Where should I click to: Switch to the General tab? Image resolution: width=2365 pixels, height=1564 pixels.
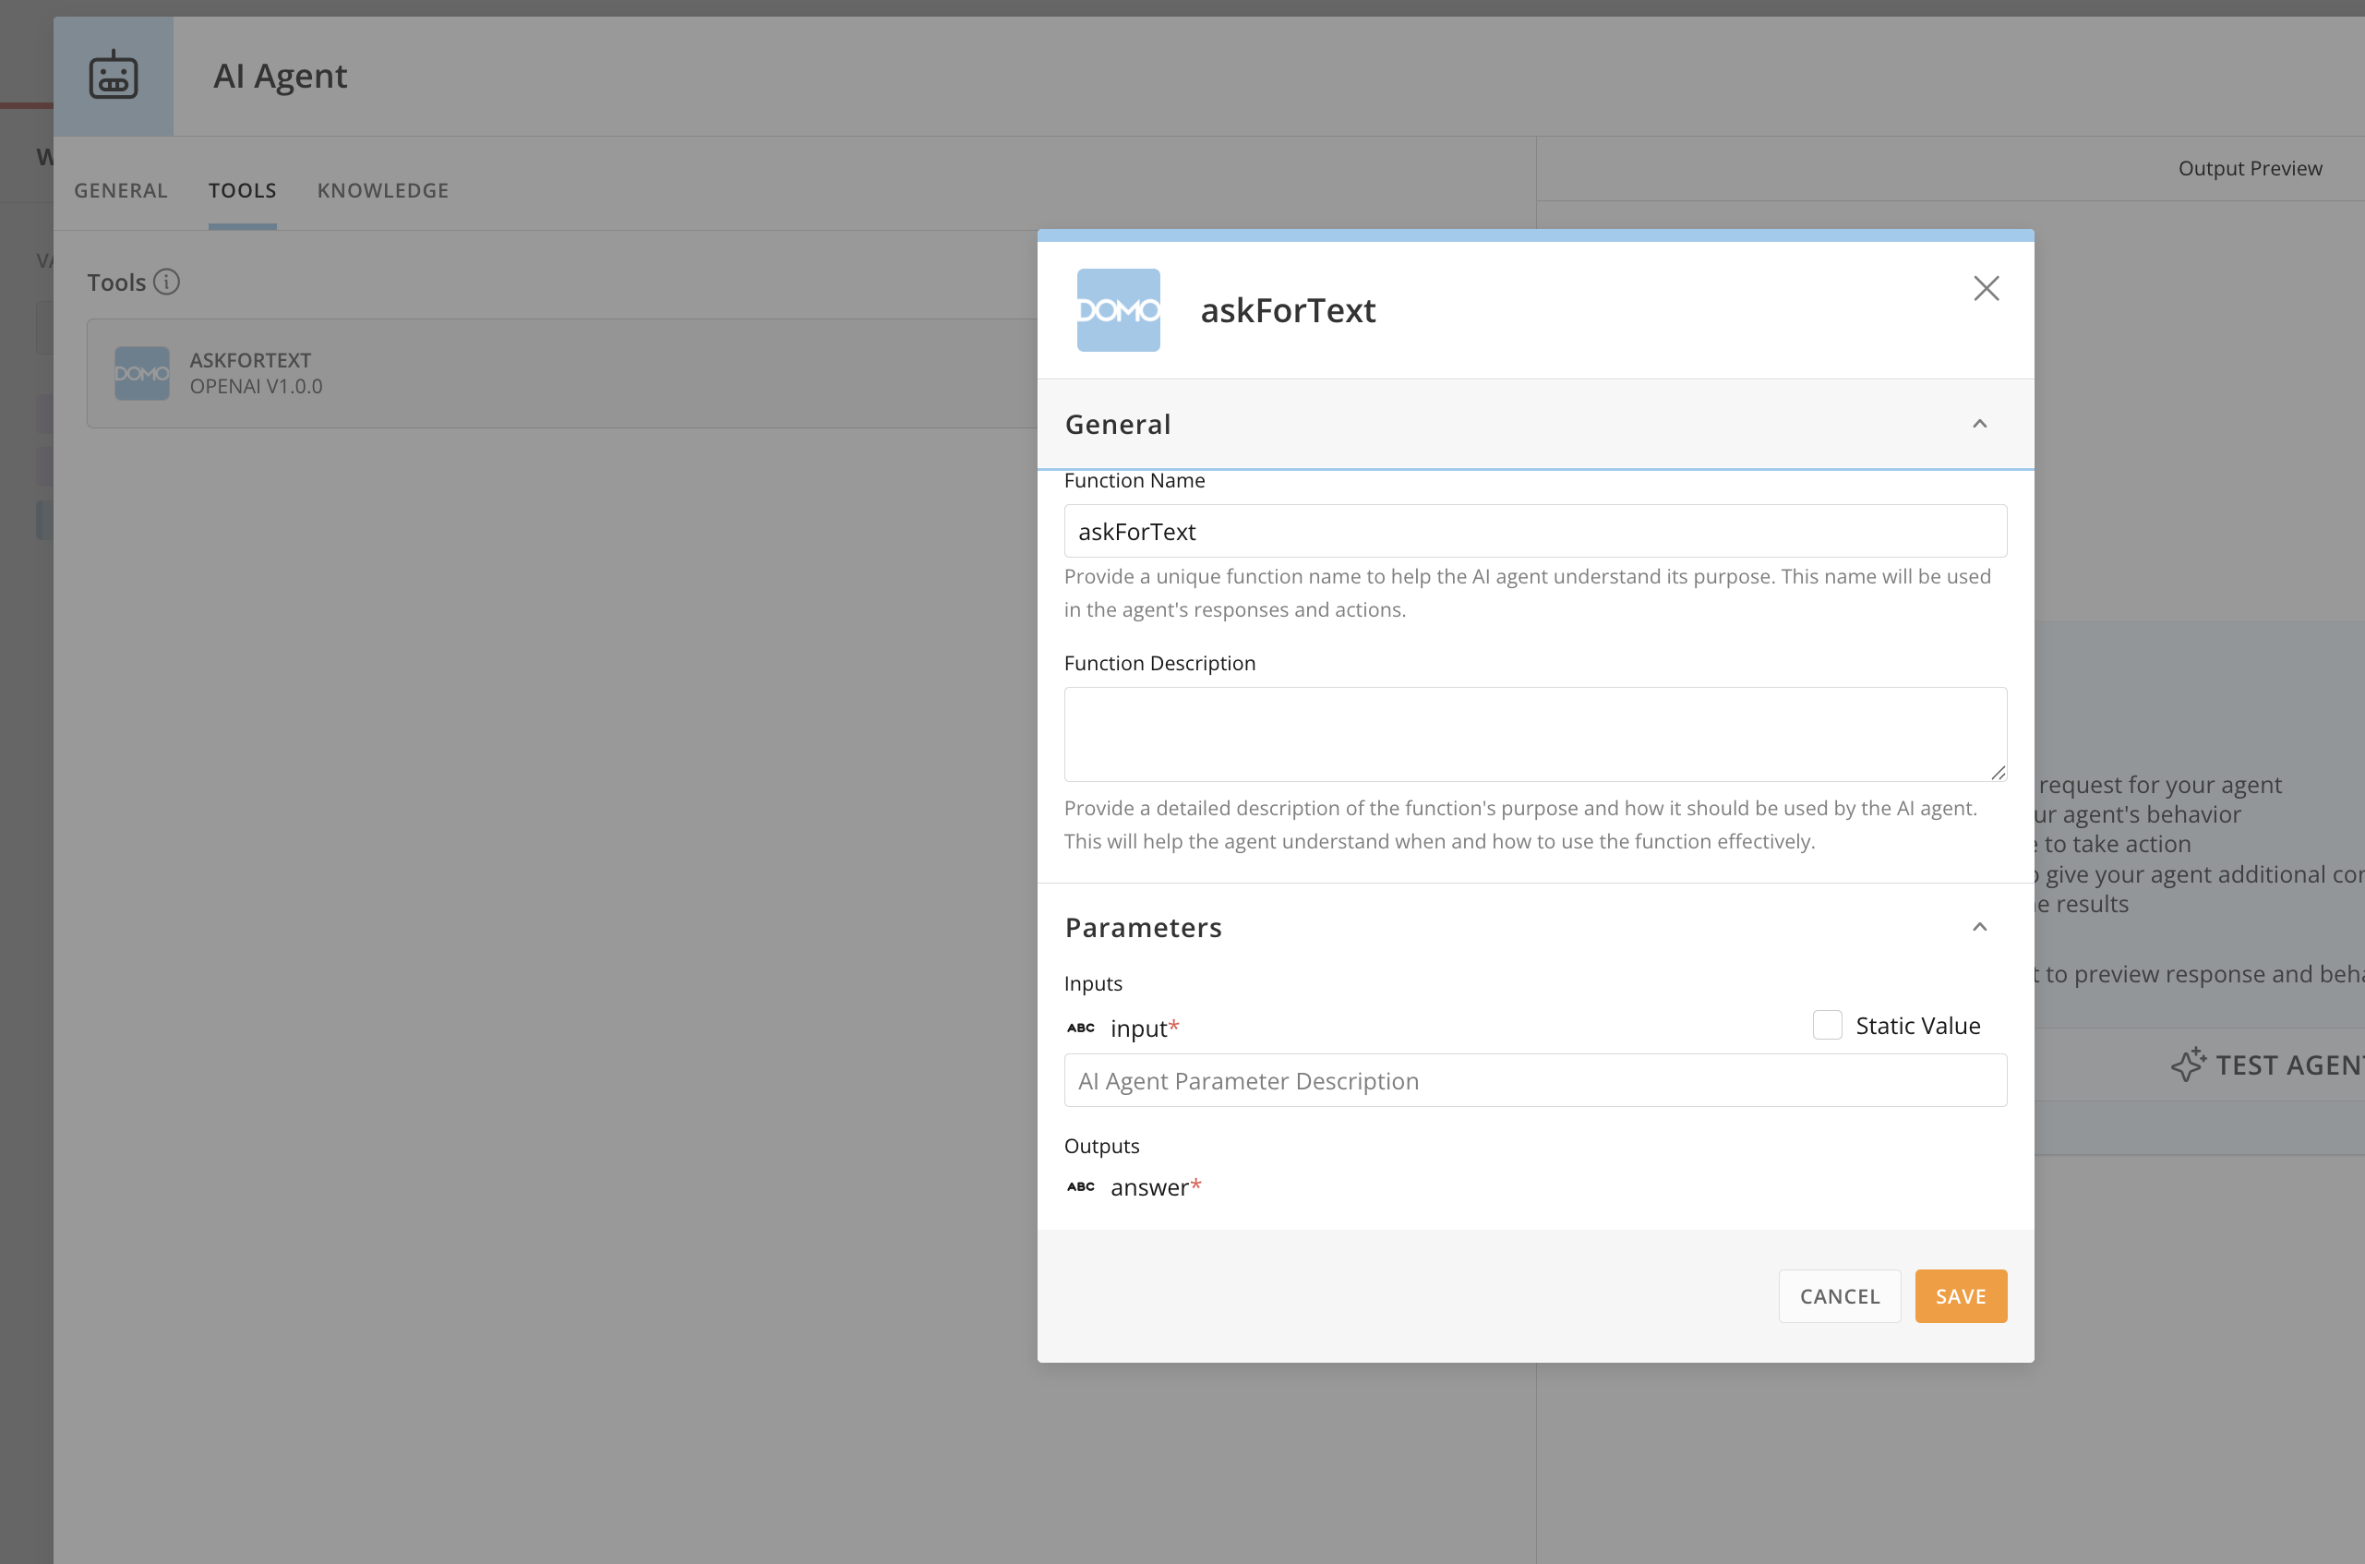pos(121,189)
